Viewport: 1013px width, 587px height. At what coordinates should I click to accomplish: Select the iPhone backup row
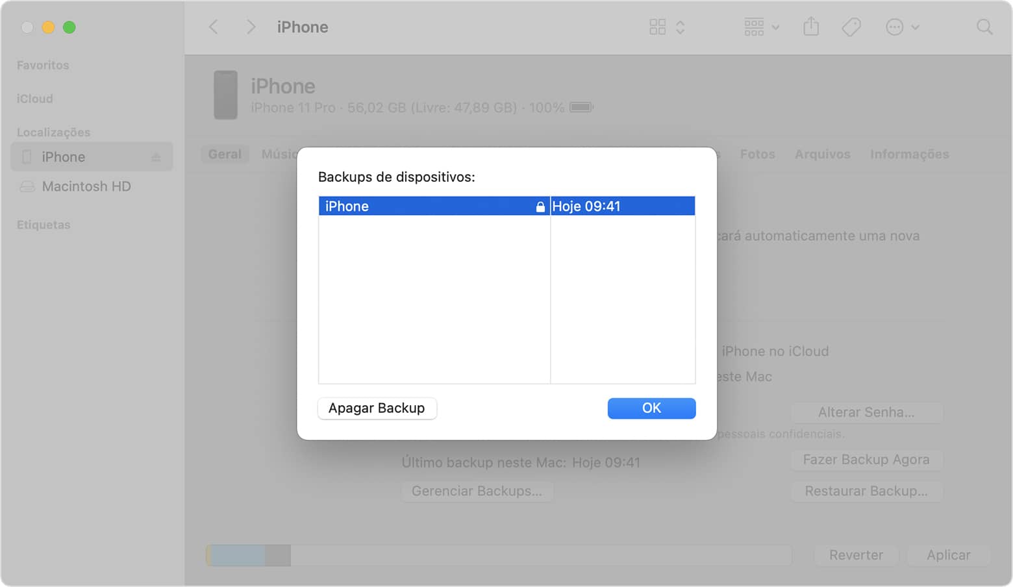[506, 206]
